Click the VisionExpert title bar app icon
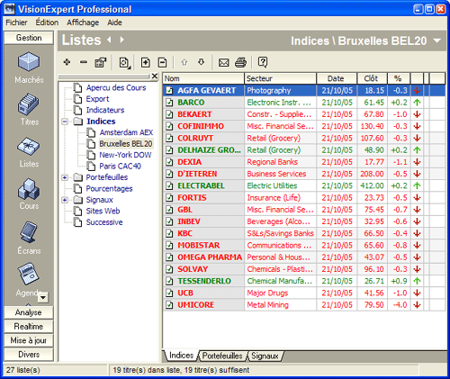Image resolution: width=450 pixels, height=379 pixels. pos(9,9)
